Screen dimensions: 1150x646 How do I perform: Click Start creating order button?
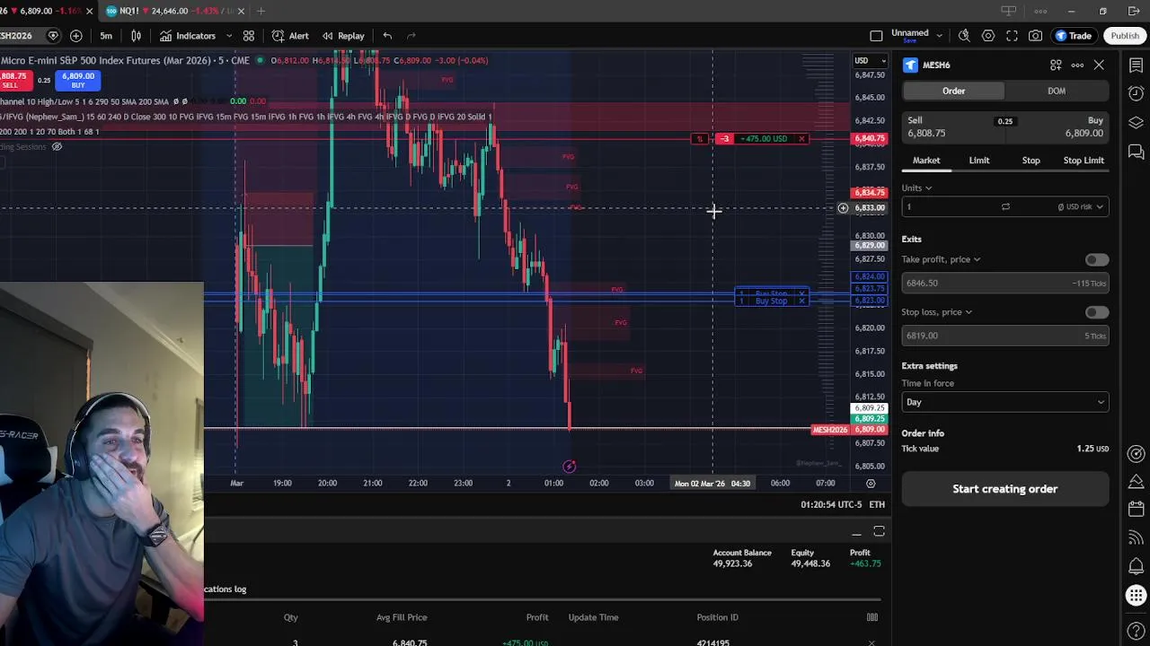pos(1004,489)
